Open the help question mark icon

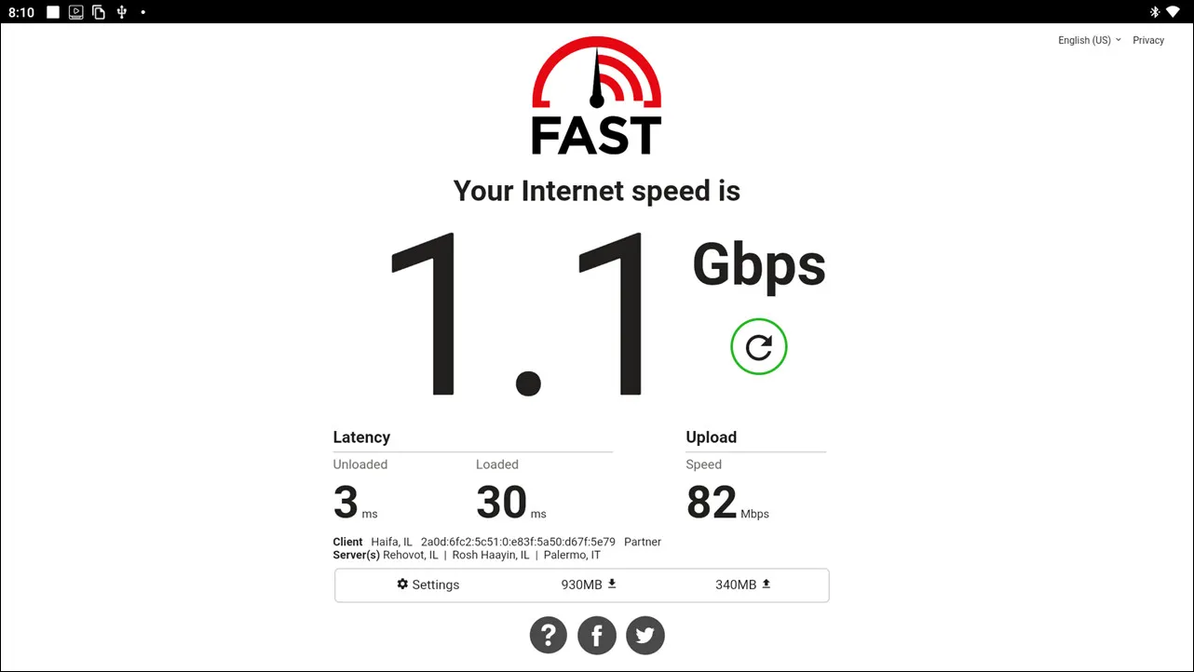[x=549, y=636]
